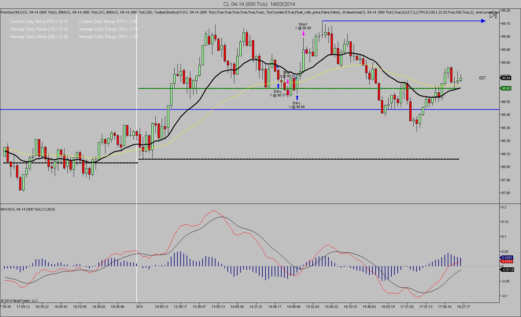Click the 99.10 price axis label

click(506, 24)
